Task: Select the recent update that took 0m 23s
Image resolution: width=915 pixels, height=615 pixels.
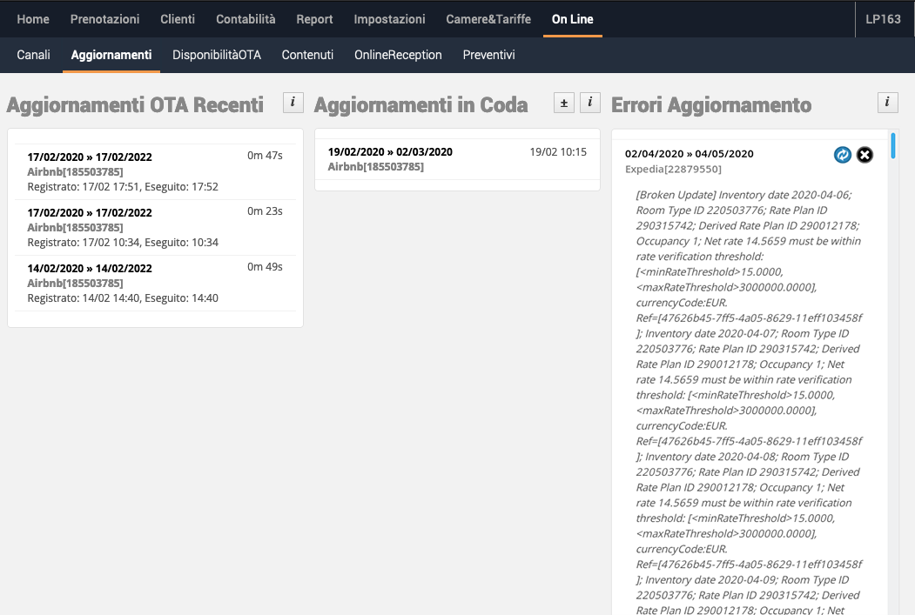Action: point(155,227)
